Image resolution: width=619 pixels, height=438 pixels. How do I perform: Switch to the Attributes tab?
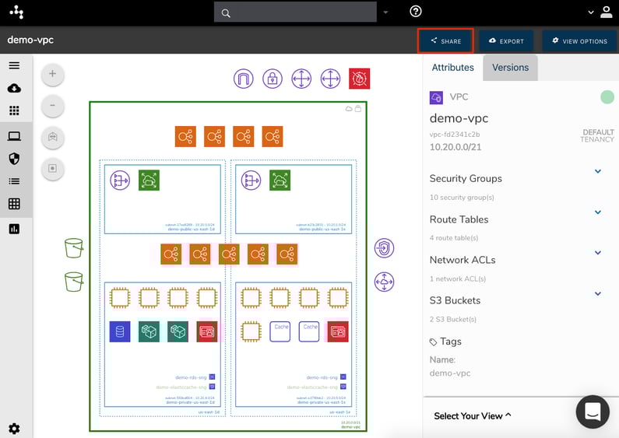(453, 68)
